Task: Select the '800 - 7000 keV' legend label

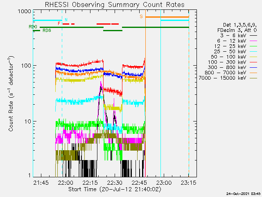Action: tap(226, 73)
